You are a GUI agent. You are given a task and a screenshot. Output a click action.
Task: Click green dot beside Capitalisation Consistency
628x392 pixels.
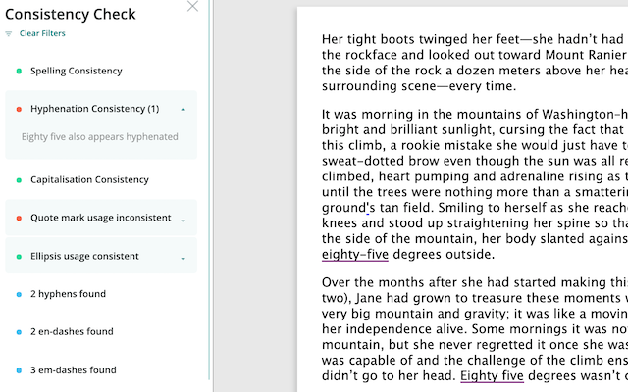19,180
